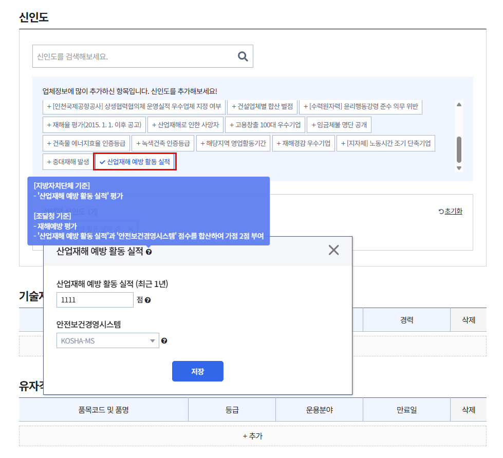Add 인천국제공항공사 상생협력협의체 운영실적 항목
503x458 pixels.
point(134,106)
